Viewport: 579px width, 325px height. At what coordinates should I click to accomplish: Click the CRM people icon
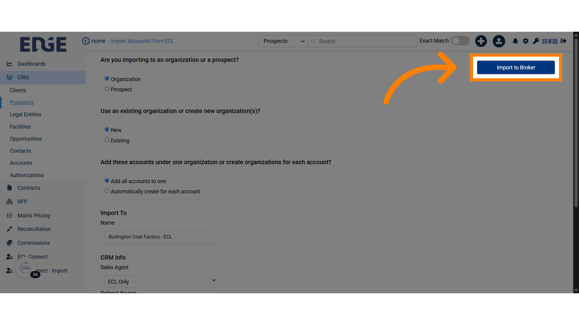pos(10,77)
